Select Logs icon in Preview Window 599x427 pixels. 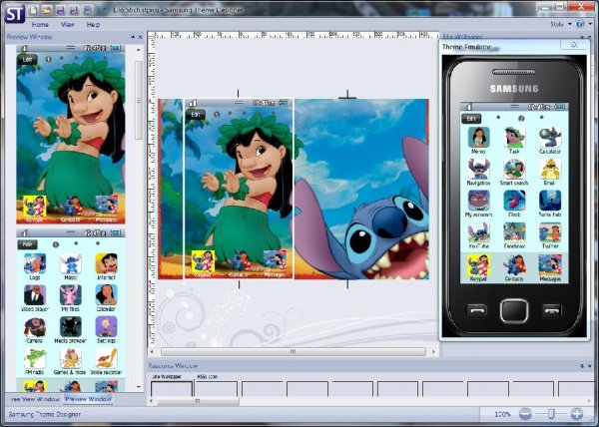tap(35, 266)
